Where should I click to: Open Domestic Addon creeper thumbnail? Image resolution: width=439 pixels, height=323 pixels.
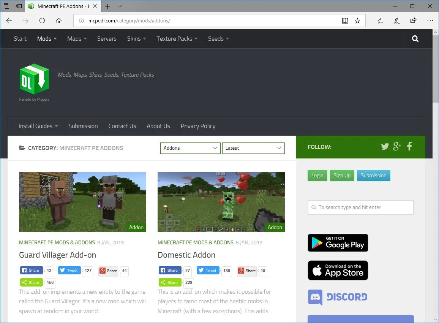click(221, 202)
